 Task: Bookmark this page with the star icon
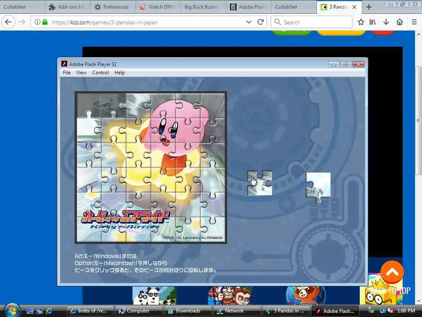pyautogui.click(x=361, y=22)
